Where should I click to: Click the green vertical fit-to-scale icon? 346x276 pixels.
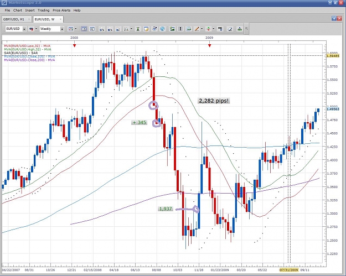tap(138, 29)
